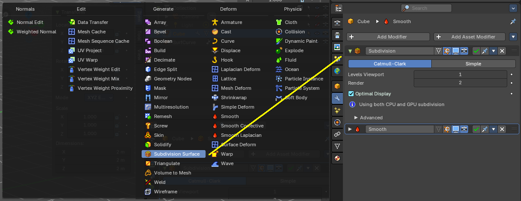This screenshot has height=201, width=521.
Task: Click green checkmark on Smooth modifier
Action: (x=476, y=129)
